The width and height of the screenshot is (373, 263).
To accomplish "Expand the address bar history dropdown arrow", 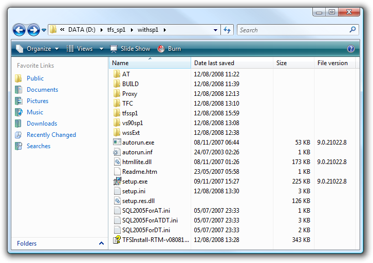I will [215, 30].
